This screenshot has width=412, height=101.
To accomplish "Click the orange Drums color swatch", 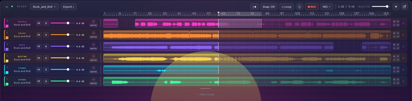I will pos(7,38).
